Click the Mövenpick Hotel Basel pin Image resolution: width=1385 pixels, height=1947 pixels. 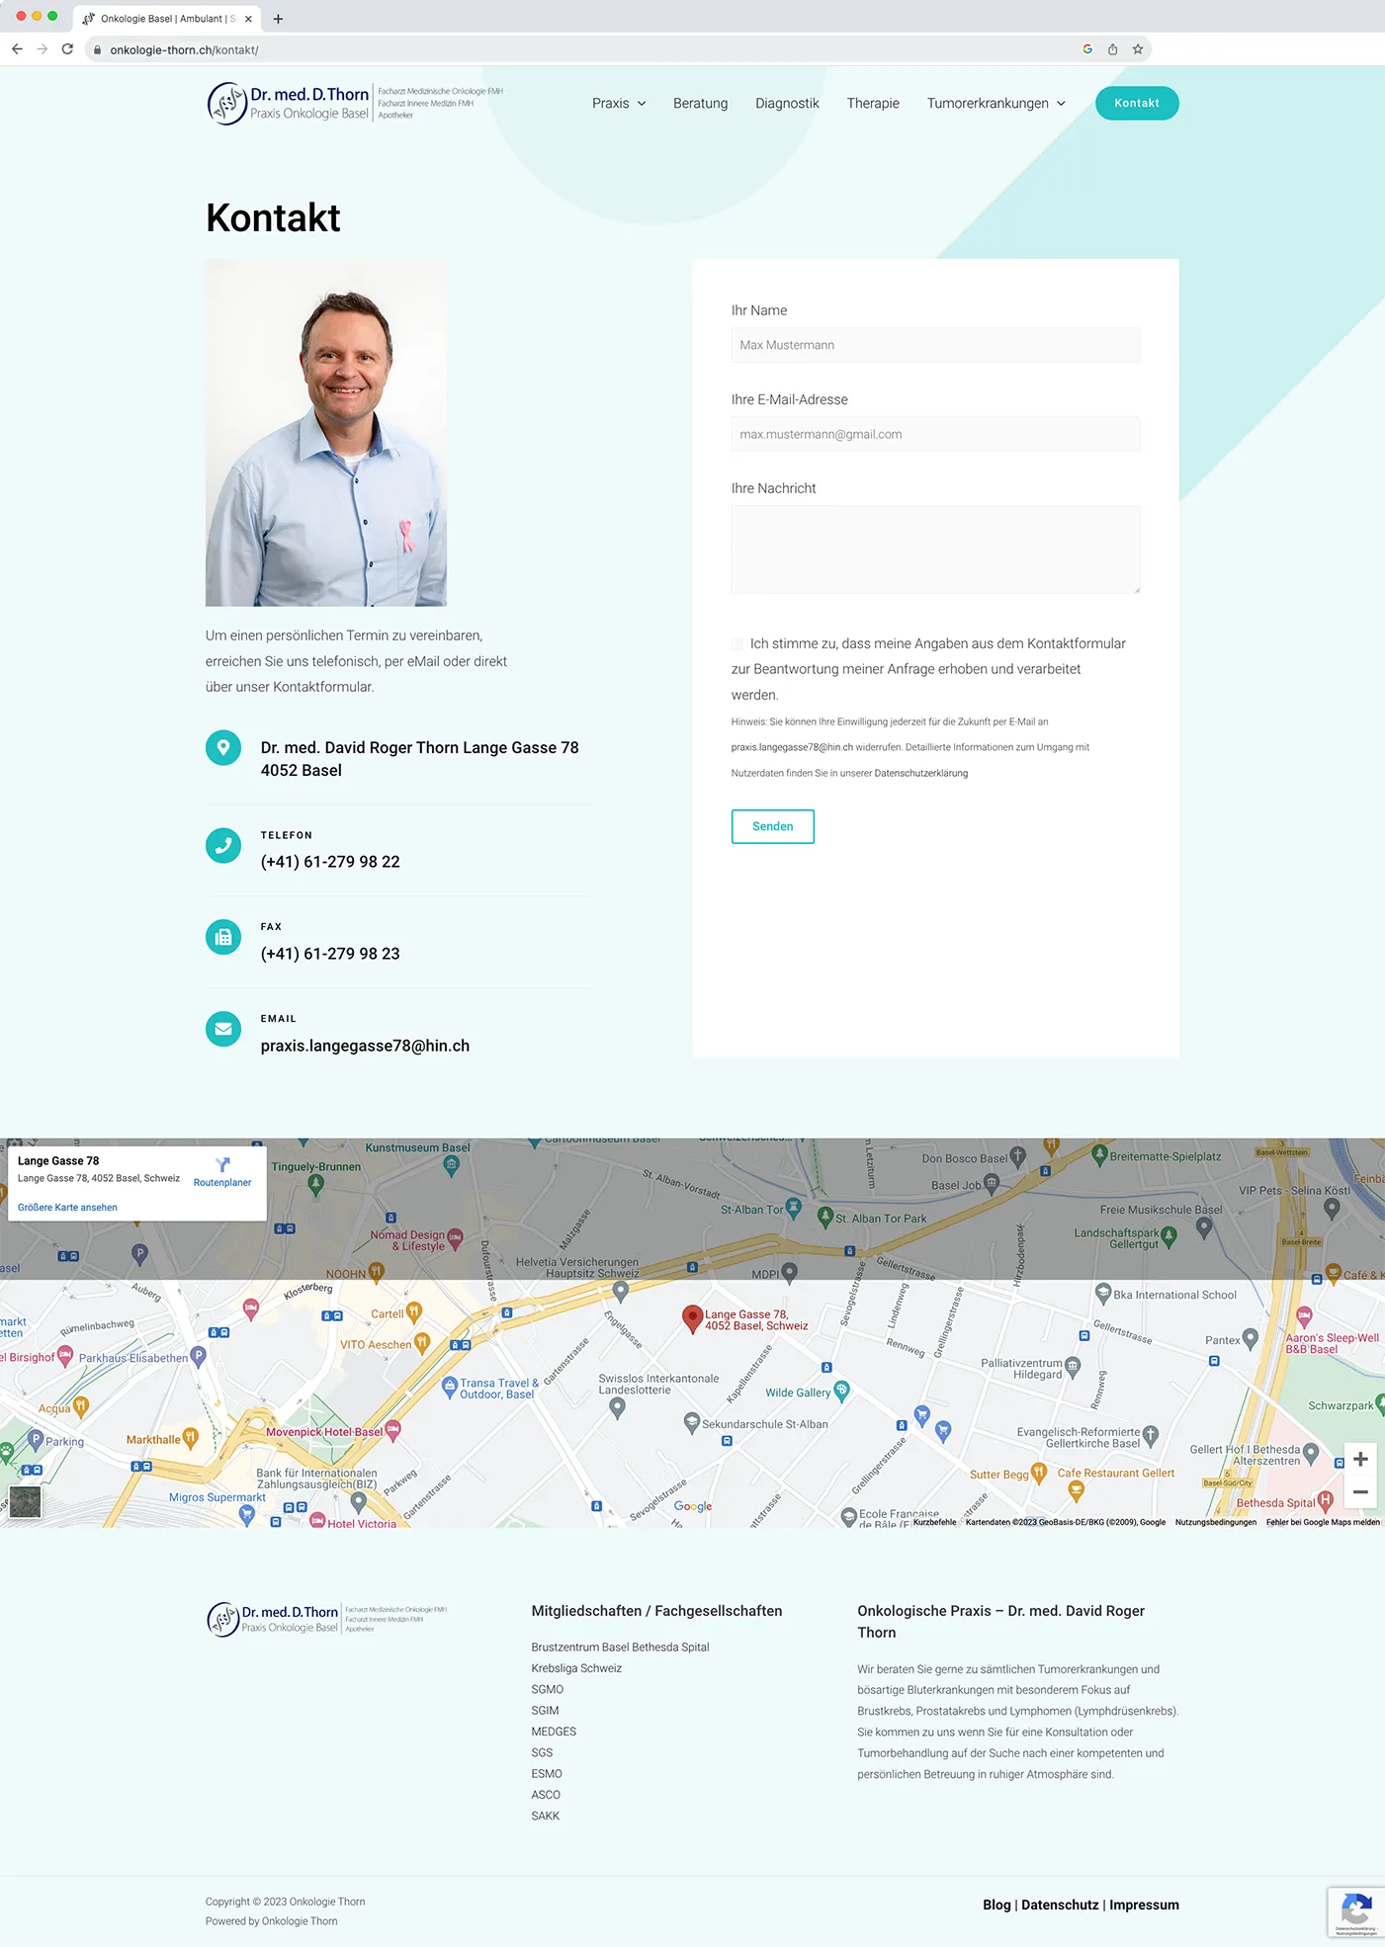coord(392,1429)
